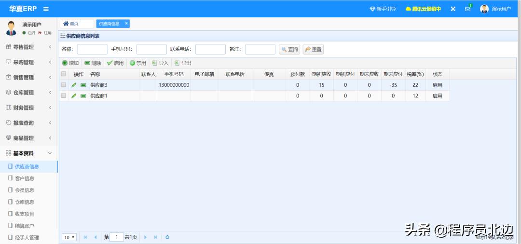Viewport: 521px width, 244px height.
Task: Close the 供应商信息 tab
Action: point(126,24)
